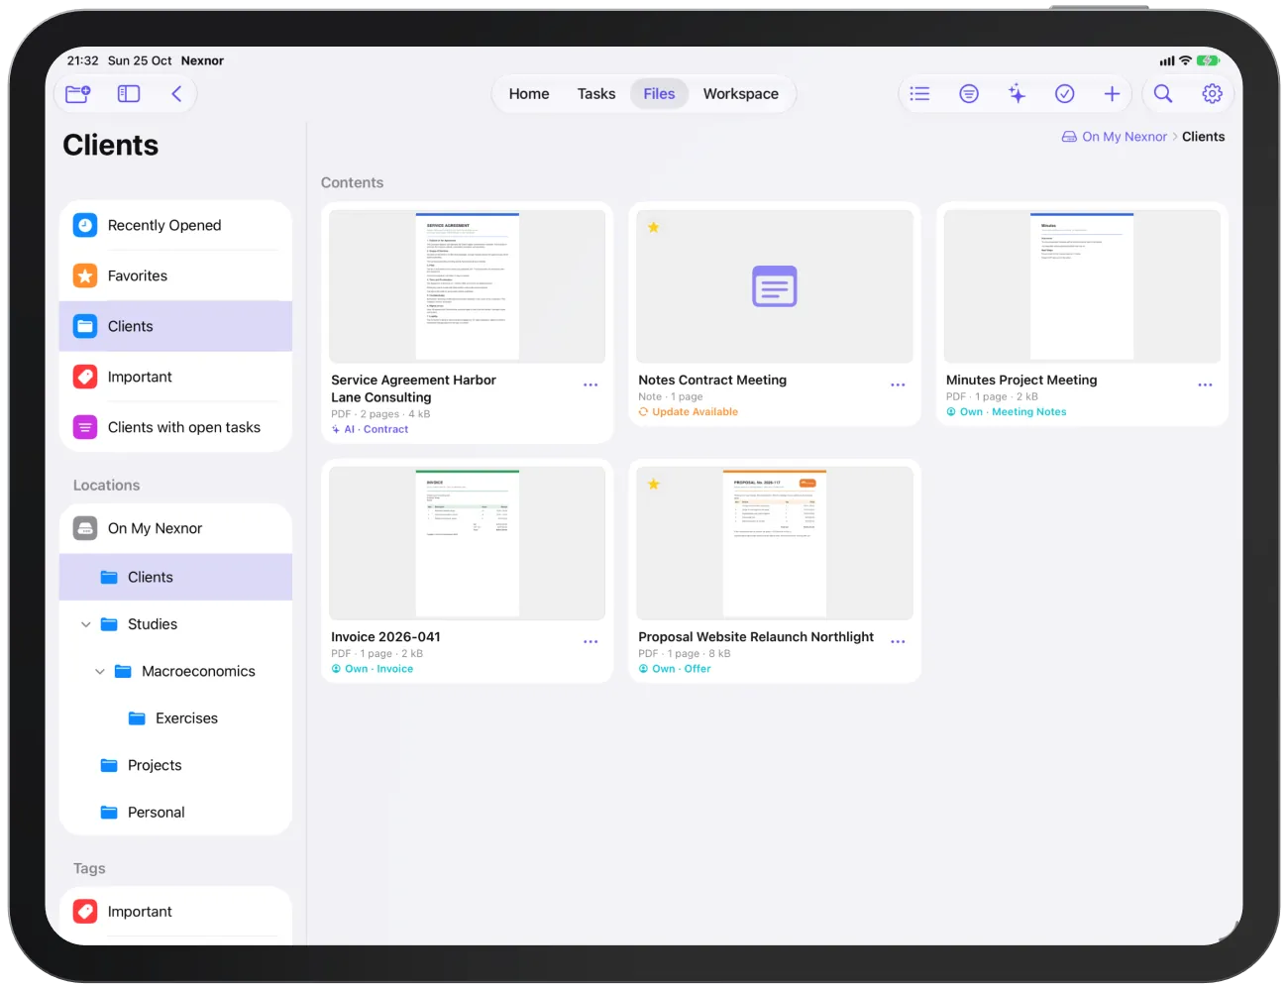
Task: Open the Invoice 2026-041 thumbnail
Action: point(468,543)
